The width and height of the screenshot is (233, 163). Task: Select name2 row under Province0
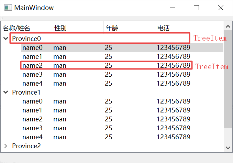pyautogui.click(x=33, y=65)
